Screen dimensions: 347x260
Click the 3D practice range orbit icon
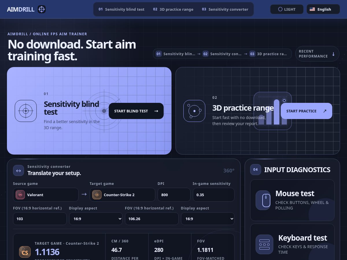[x=194, y=111]
